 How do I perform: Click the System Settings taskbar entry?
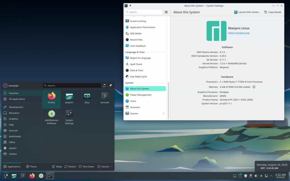(x=50, y=176)
